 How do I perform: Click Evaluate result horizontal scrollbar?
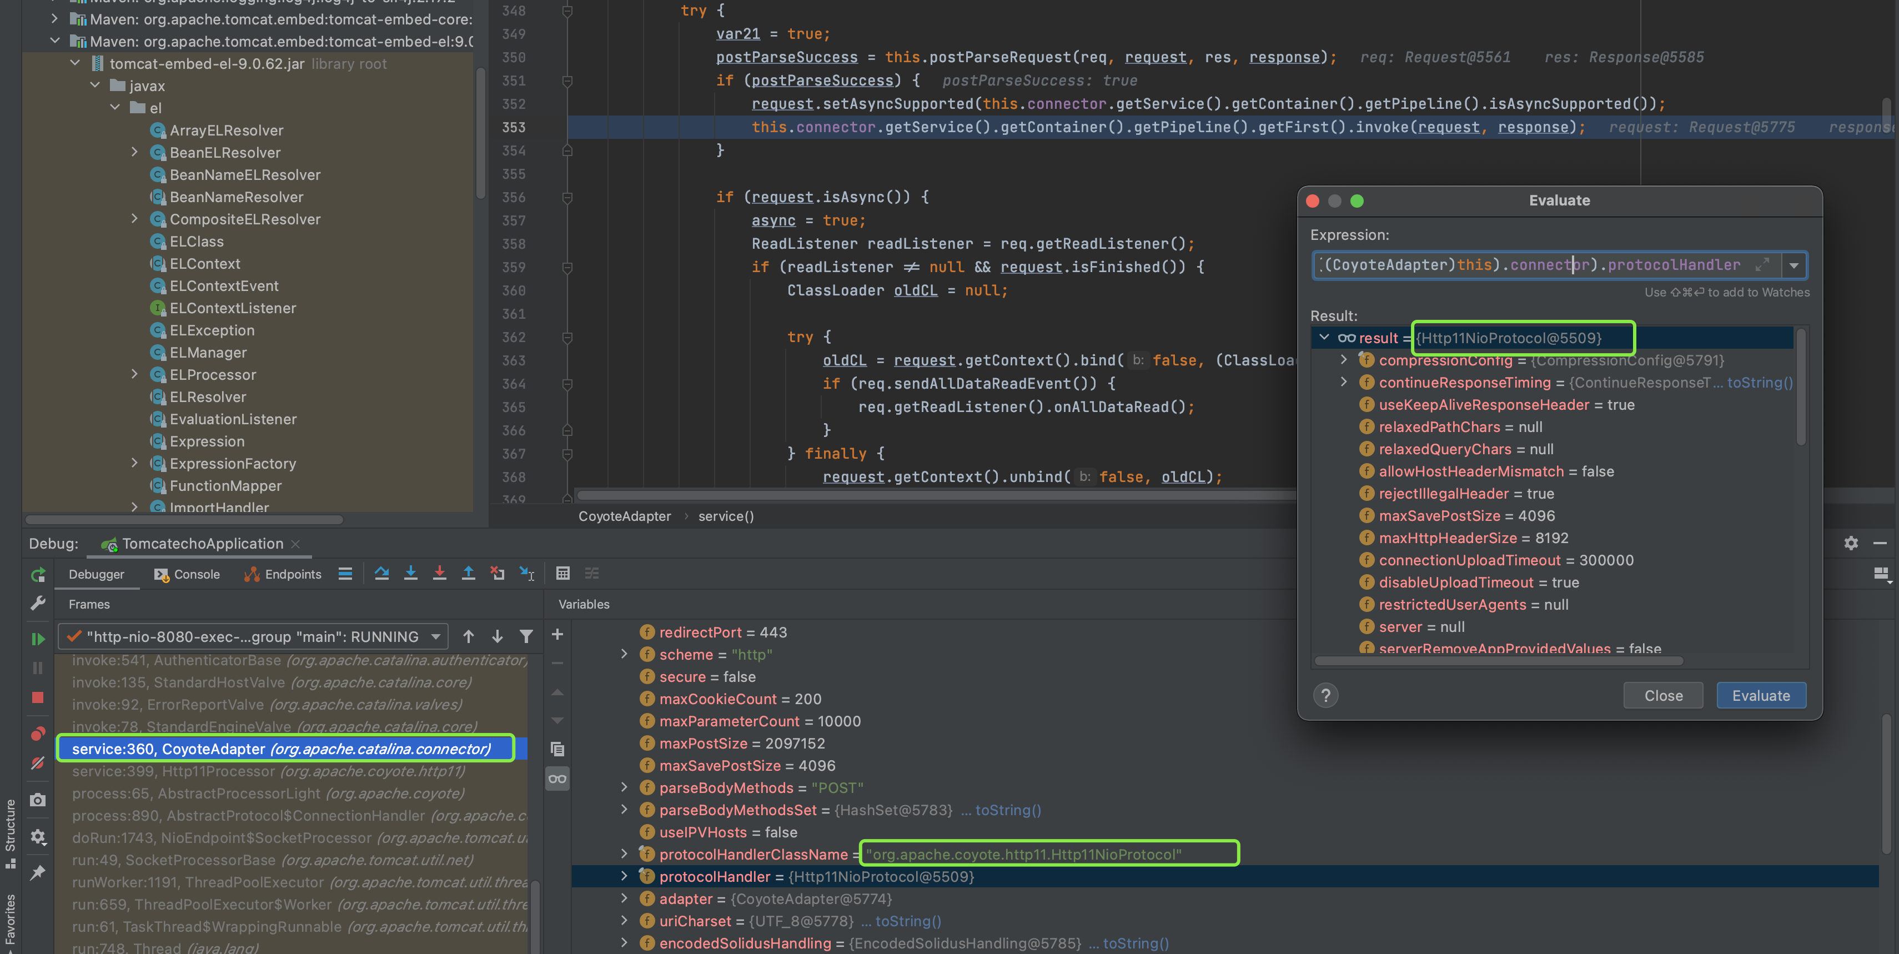coord(1498,661)
